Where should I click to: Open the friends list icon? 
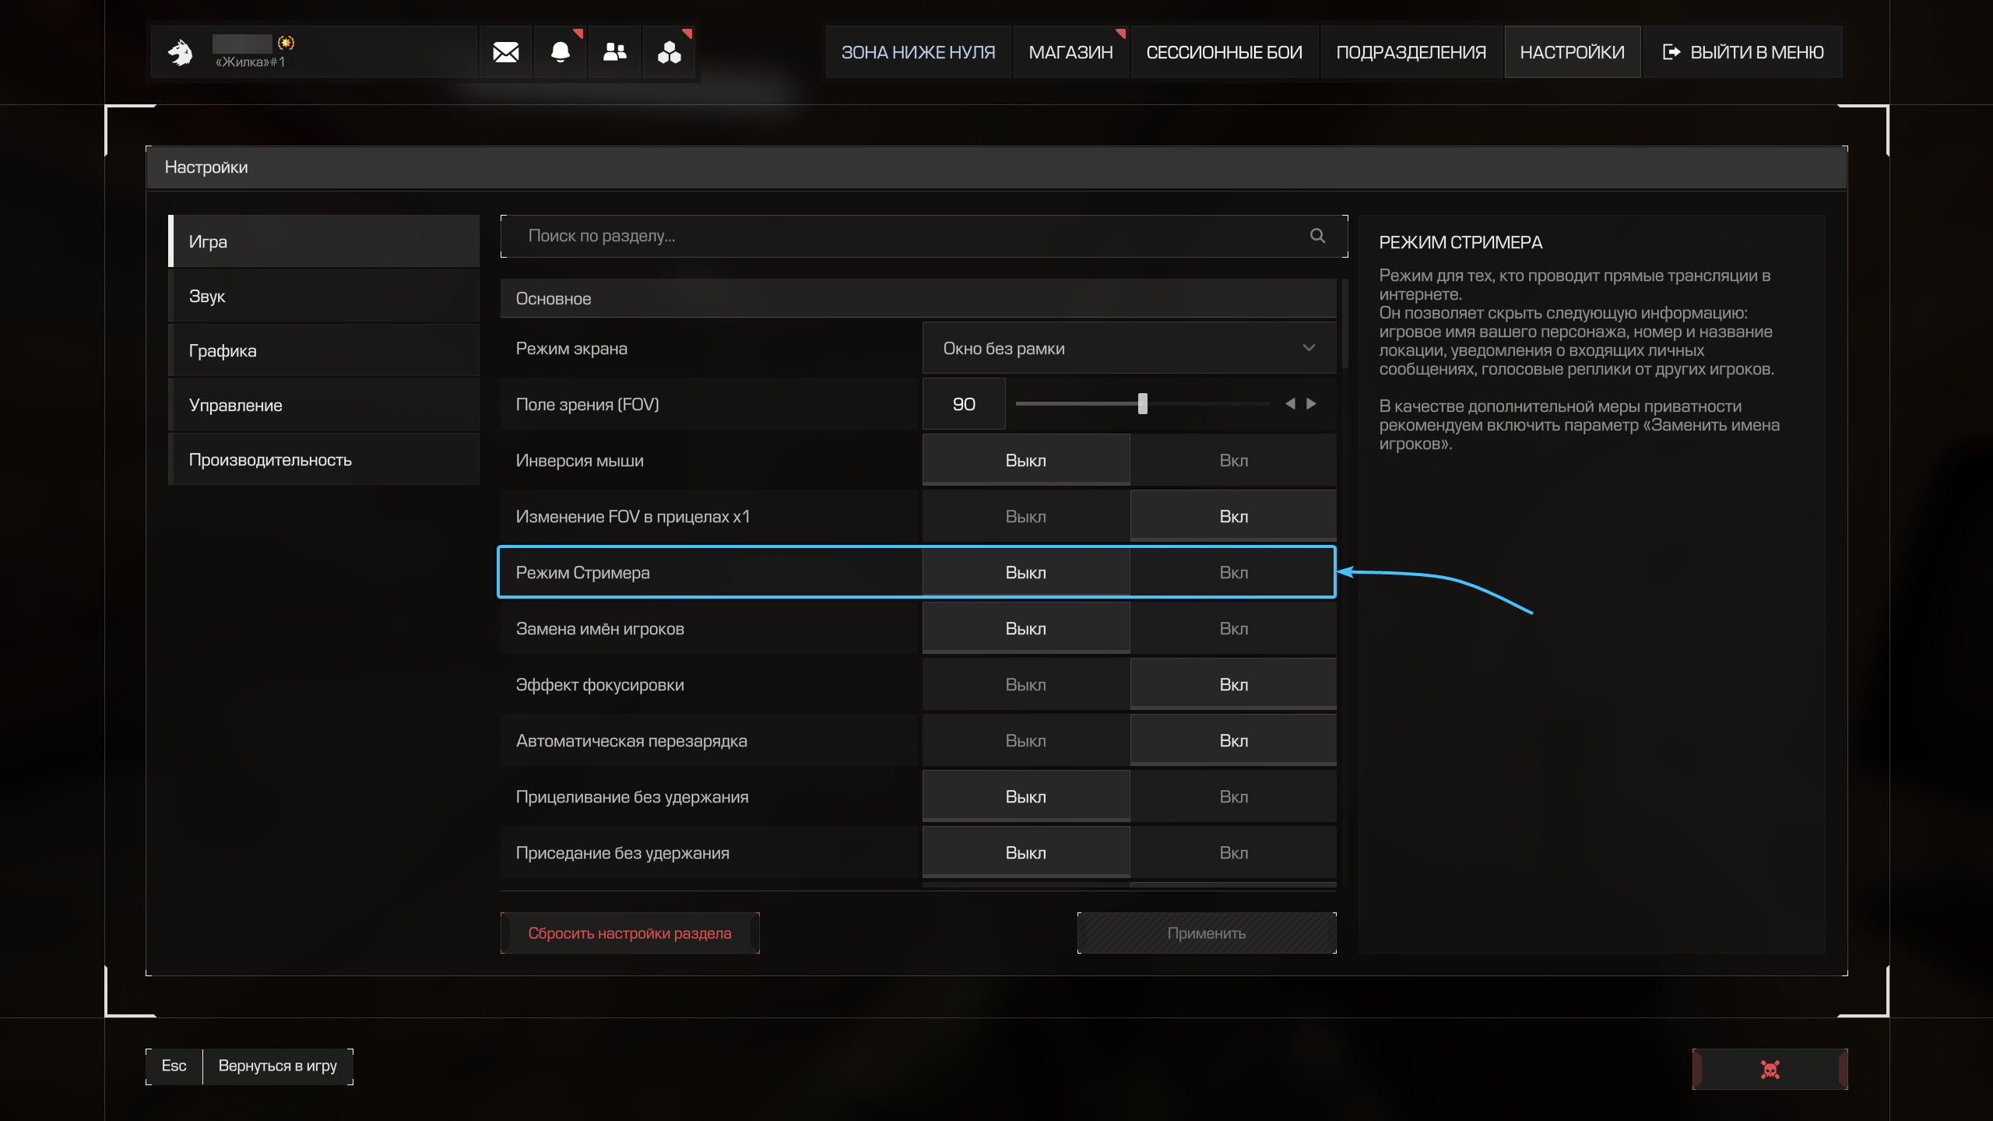coord(614,52)
